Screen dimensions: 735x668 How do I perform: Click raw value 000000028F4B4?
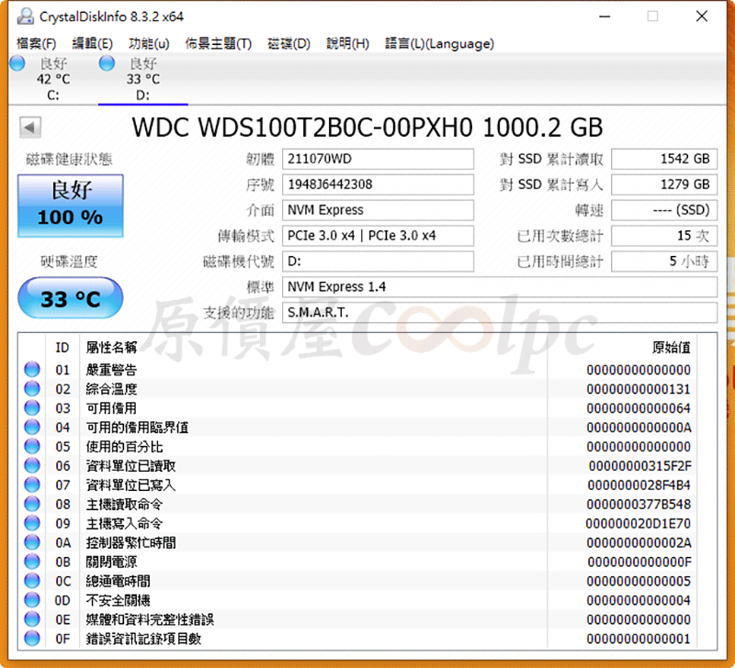click(x=639, y=485)
